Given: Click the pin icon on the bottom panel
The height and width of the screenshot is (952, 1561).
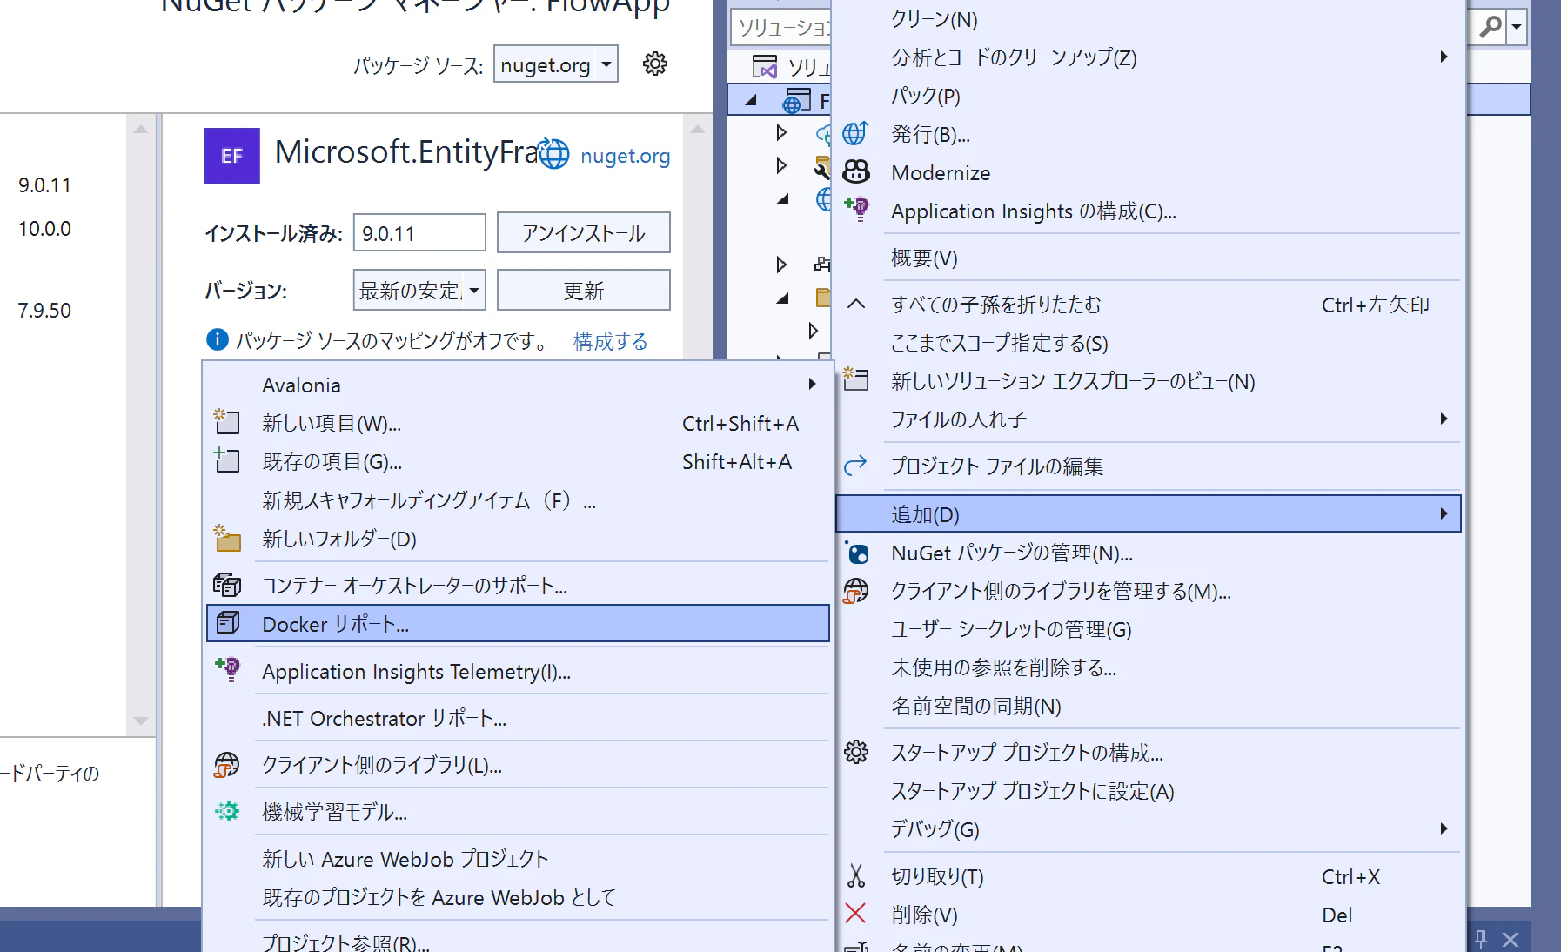Looking at the screenshot, I should click(1481, 939).
